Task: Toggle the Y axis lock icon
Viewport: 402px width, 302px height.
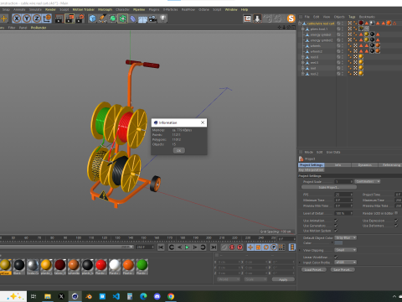Action: (27, 18)
